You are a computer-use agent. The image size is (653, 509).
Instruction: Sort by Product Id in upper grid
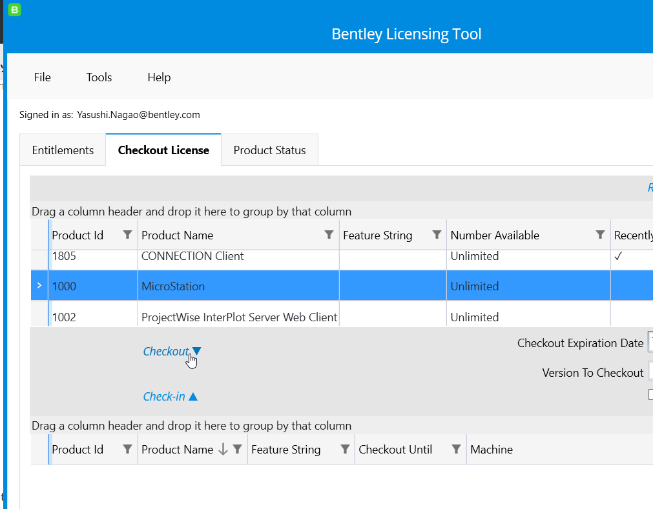78,235
